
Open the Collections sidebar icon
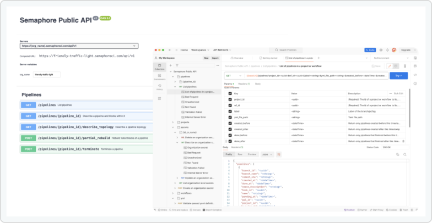pos(159,66)
